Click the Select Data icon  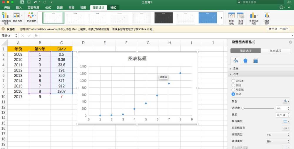click(240, 16)
